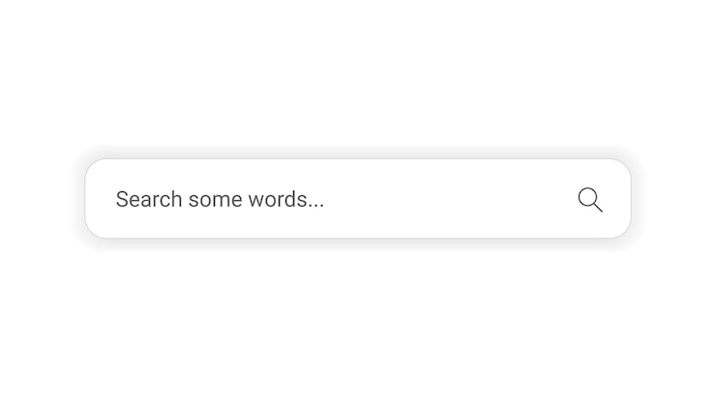Tap the search icon inside the bar
The height and width of the screenshot is (397, 716).
(590, 199)
